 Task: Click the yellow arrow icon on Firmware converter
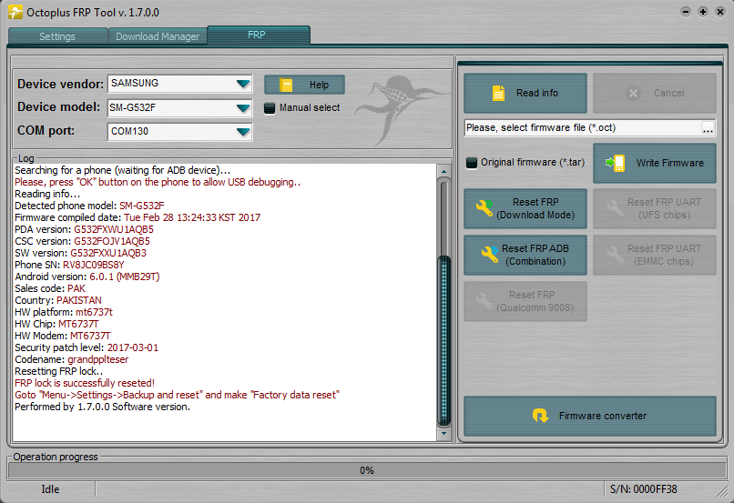541,416
